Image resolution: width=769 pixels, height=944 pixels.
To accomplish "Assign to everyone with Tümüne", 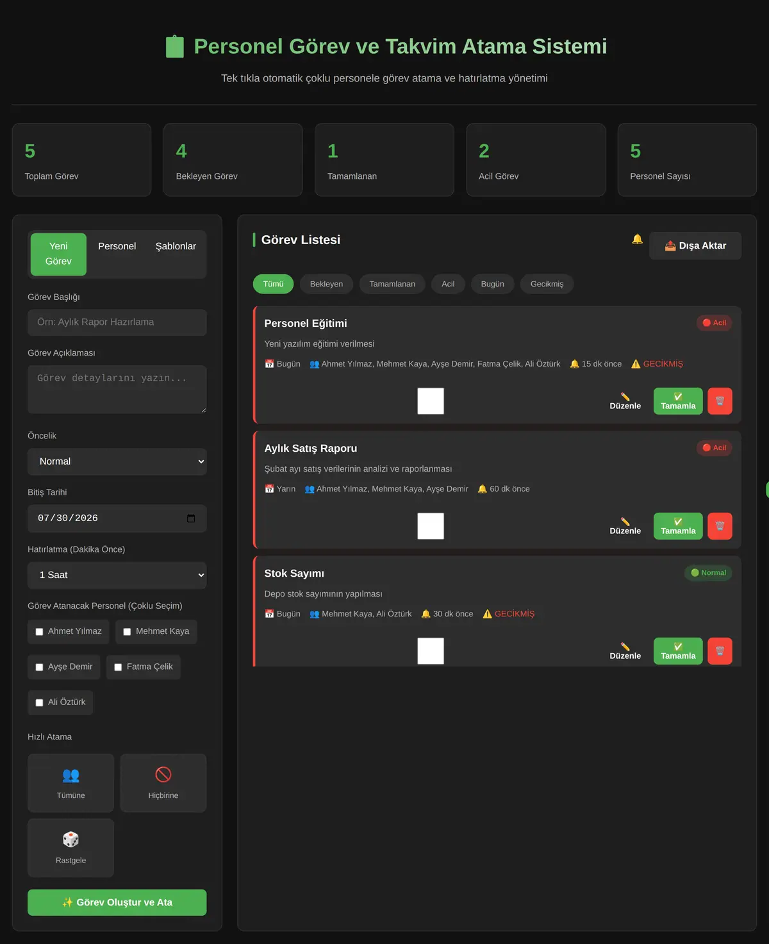I will [70, 783].
